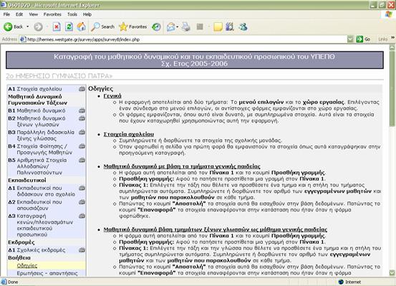Expand the address bar dropdown arrow

coord(350,39)
